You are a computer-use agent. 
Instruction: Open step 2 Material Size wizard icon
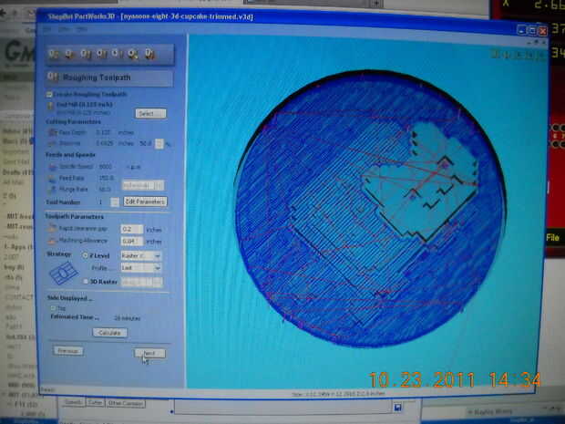(x=69, y=55)
